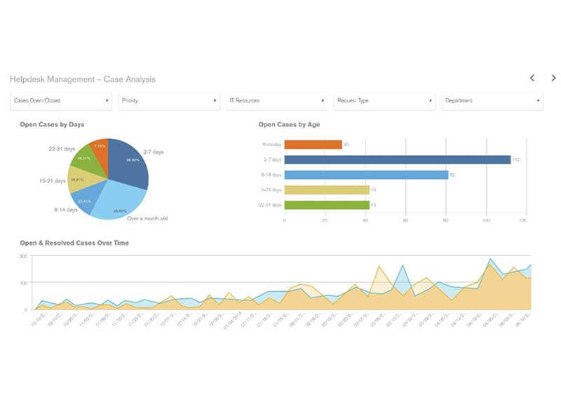Click the green 22-31 days bar
561x400 pixels.
tap(327, 205)
